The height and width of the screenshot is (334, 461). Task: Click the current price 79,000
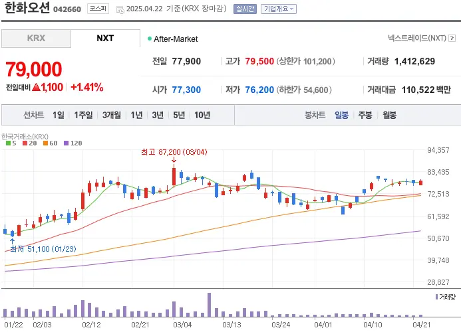(x=34, y=69)
